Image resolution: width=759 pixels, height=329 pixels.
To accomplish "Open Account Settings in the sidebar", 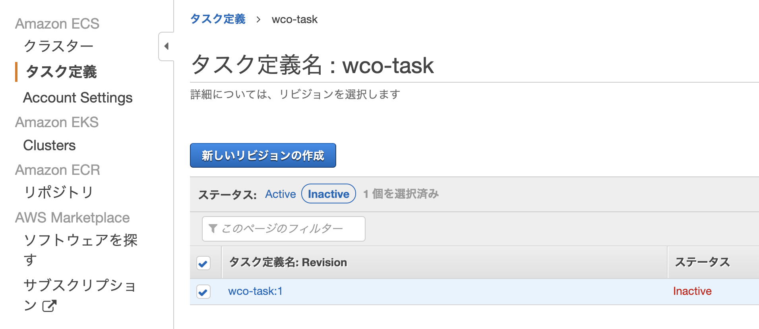I will pyautogui.click(x=78, y=98).
